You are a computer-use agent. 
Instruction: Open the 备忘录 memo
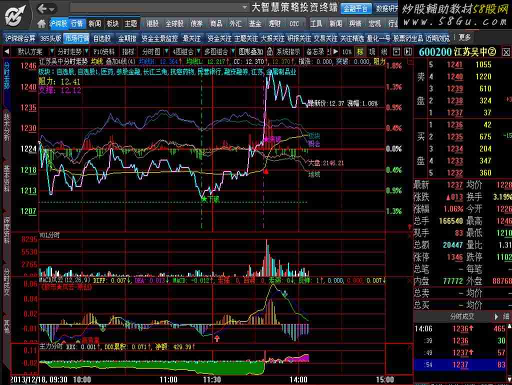coord(315,51)
